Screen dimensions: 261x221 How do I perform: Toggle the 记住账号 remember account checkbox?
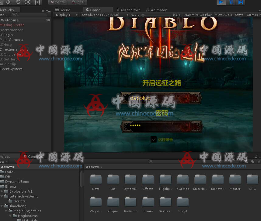click(154, 139)
